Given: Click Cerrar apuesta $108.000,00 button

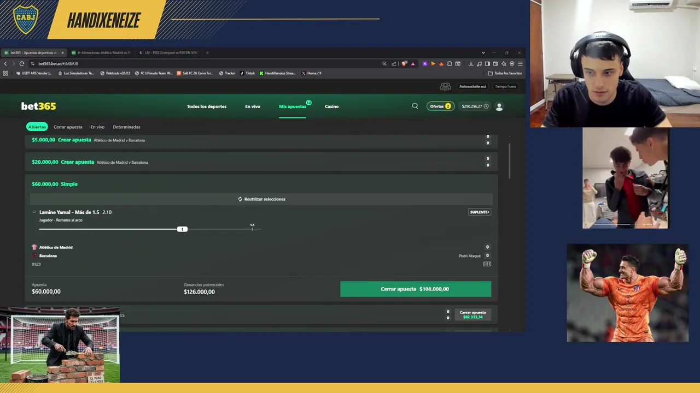Looking at the screenshot, I should click(416, 289).
